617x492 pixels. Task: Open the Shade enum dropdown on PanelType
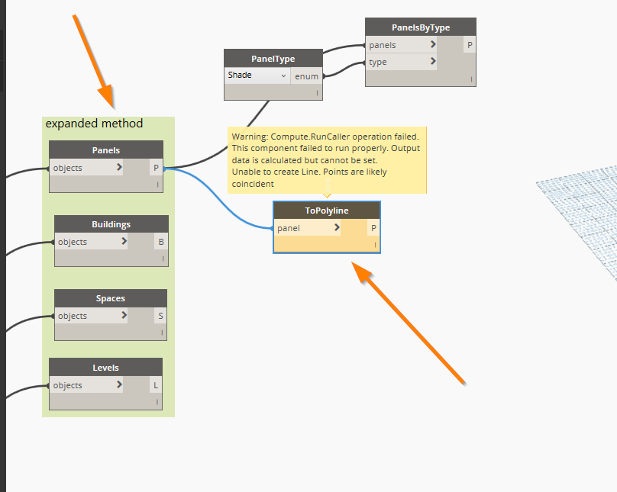pyautogui.click(x=256, y=76)
